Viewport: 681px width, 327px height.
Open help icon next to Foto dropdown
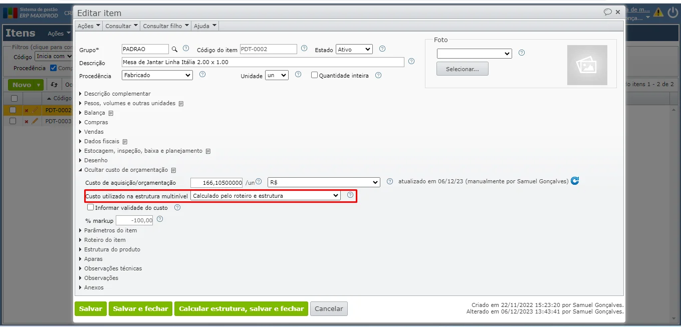coord(521,53)
